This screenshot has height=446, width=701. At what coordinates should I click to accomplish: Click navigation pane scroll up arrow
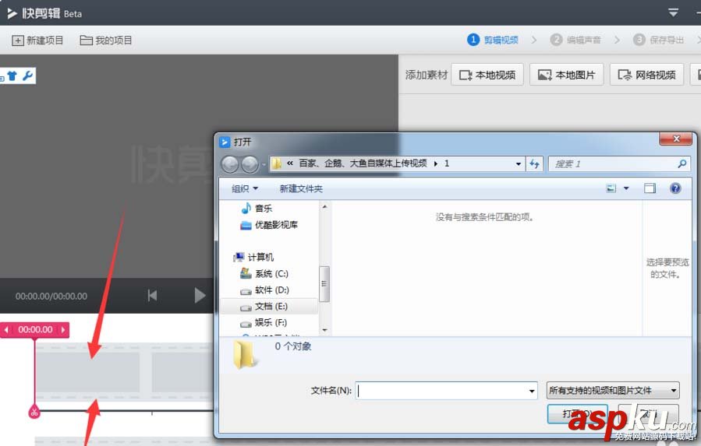pos(324,207)
